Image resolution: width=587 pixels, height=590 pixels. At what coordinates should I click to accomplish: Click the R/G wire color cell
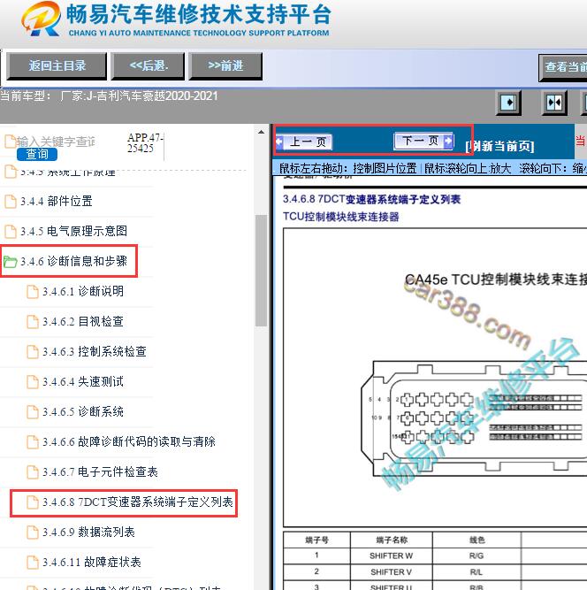(x=476, y=556)
